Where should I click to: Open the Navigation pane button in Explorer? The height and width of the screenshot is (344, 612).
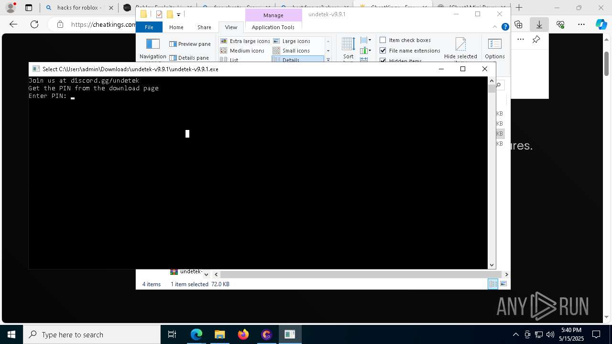[x=153, y=49]
